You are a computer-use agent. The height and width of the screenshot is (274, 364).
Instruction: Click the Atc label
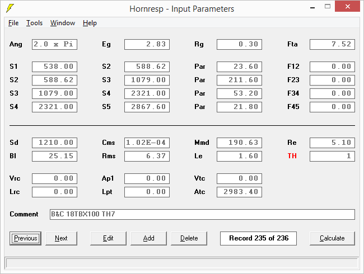(x=200, y=192)
